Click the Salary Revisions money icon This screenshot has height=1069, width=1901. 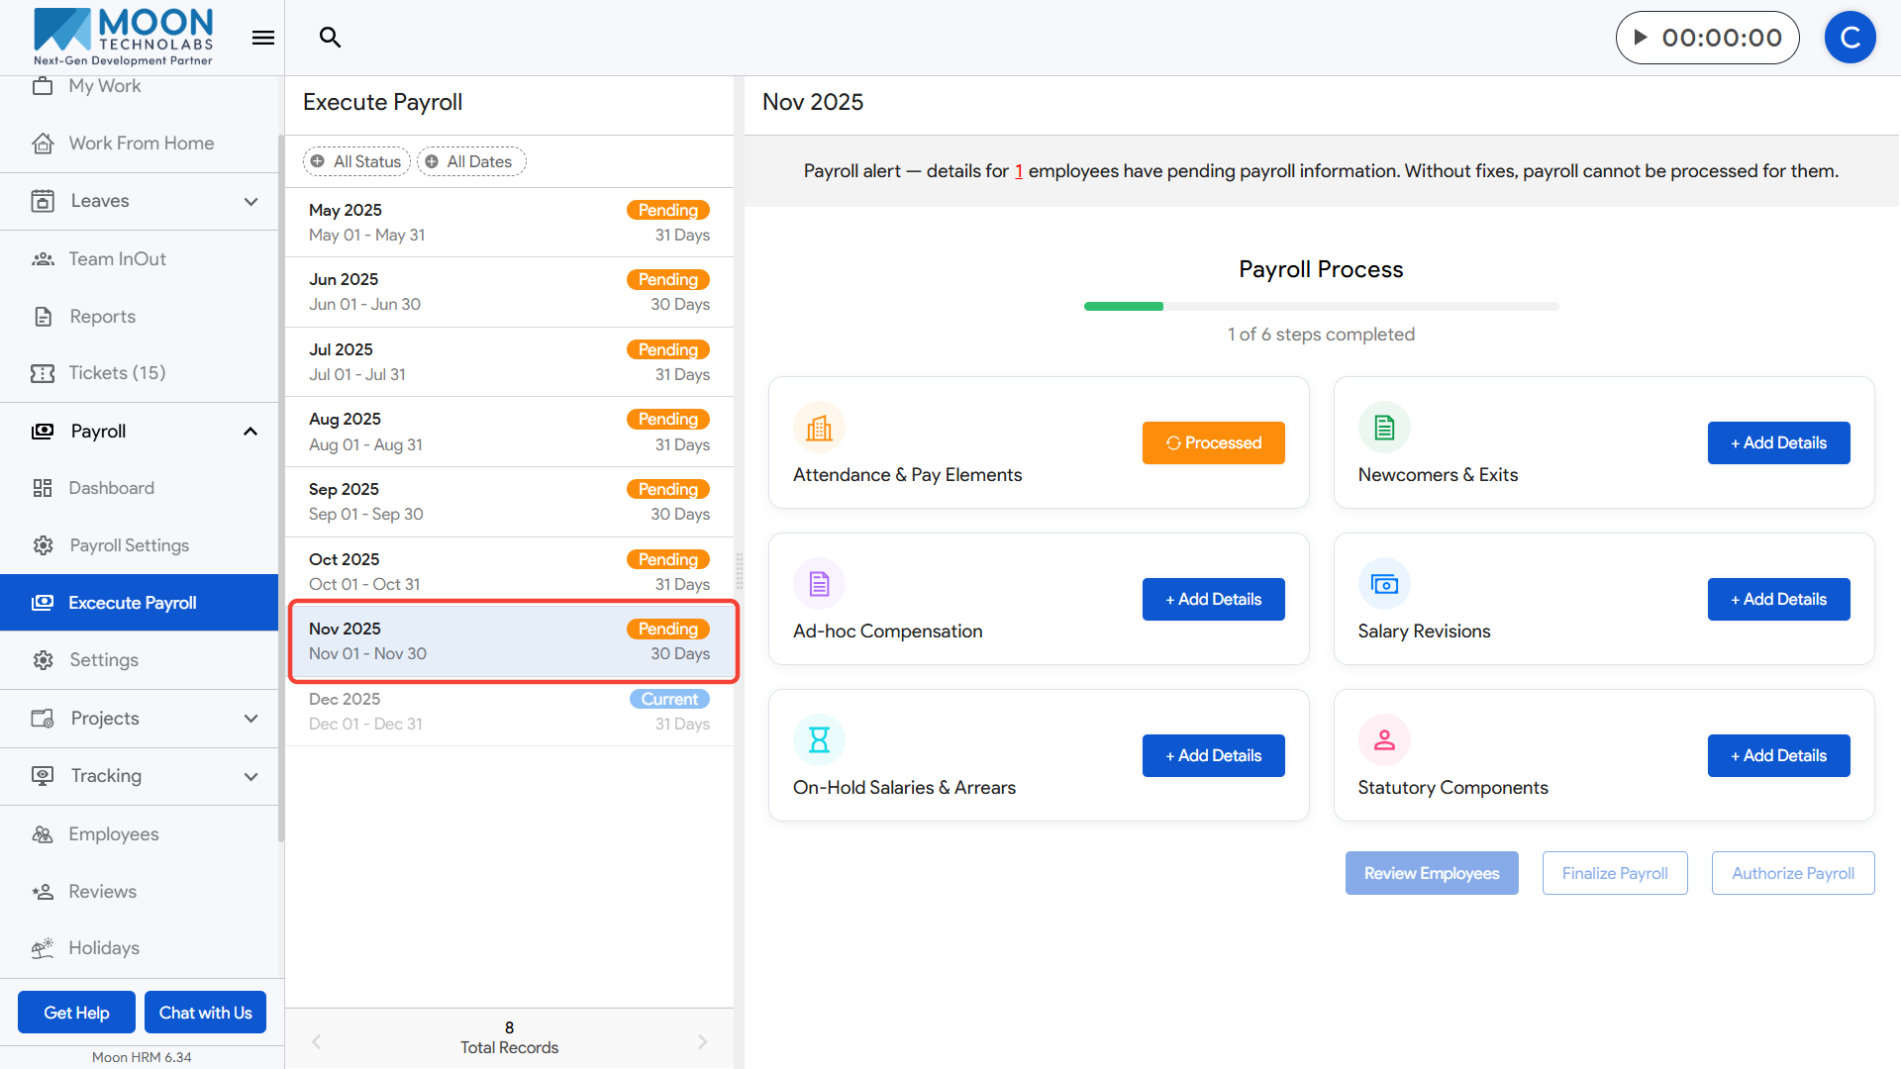point(1384,584)
